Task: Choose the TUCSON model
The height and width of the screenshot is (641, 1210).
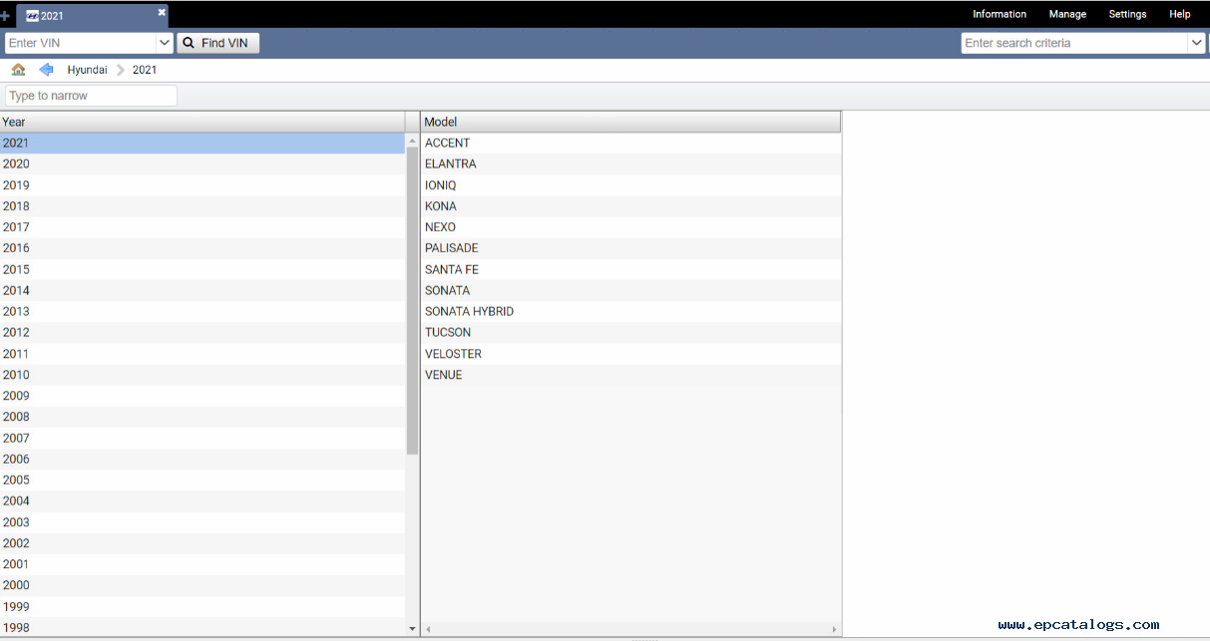Action: (x=630, y=332)
